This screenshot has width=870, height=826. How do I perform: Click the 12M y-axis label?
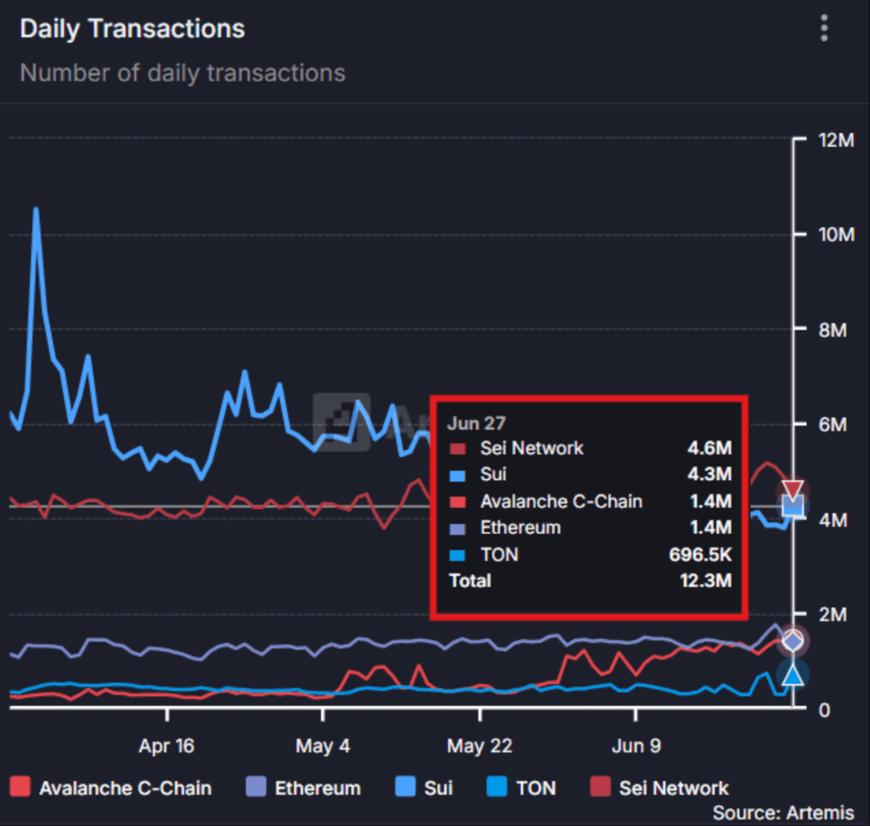[837, 140]
